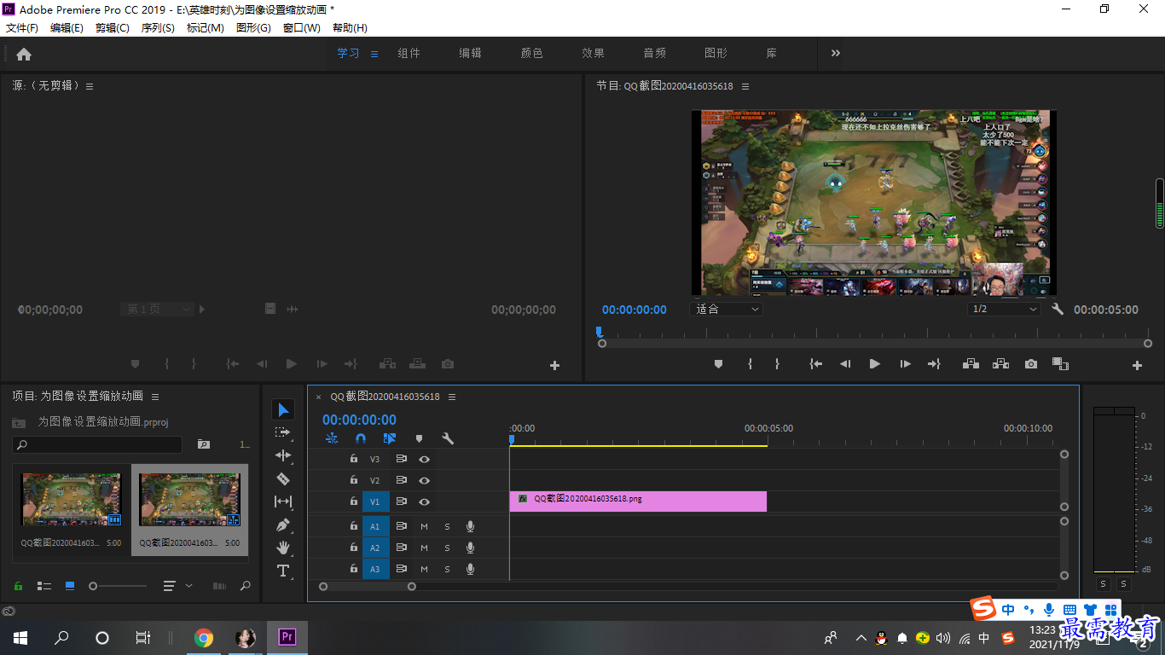Open the 剪辑(C) menu
Screen dimensions: 1165x655
tap(113, 28)
